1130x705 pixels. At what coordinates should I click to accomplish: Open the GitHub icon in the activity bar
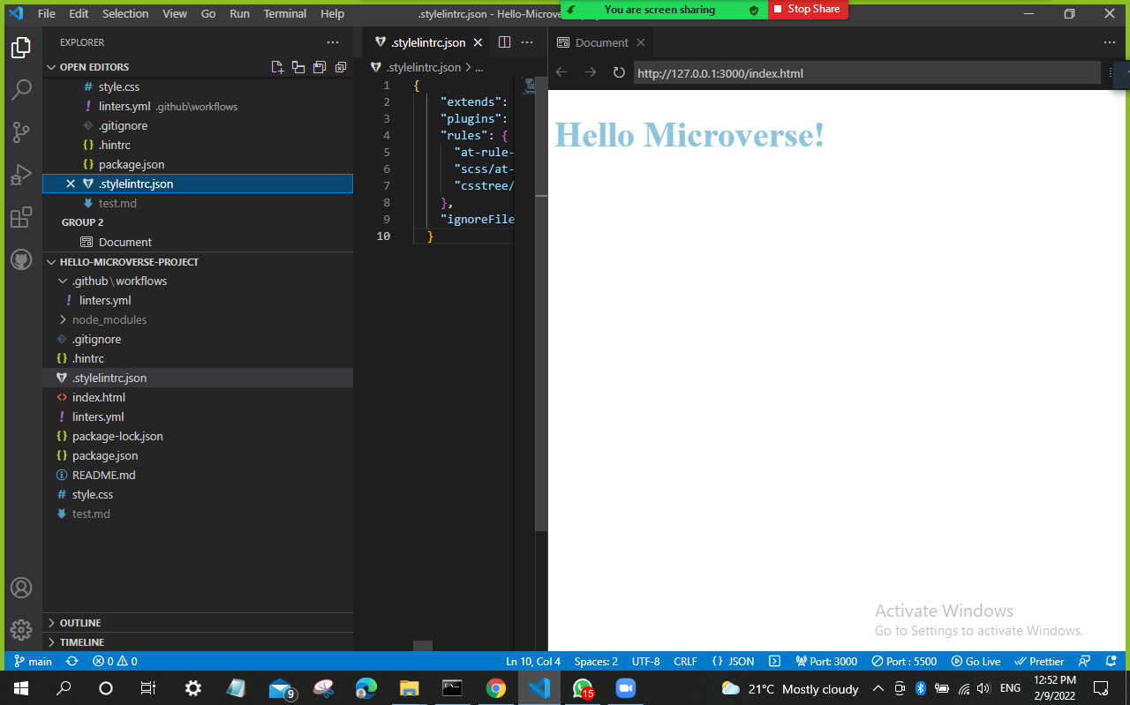[22, 259]
